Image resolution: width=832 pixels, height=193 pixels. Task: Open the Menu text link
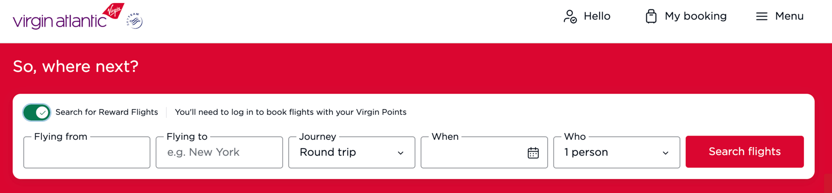pos(789,16)
